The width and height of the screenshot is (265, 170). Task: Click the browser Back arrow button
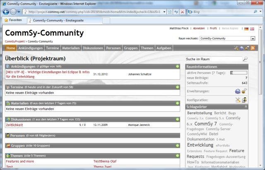(6, 12)
